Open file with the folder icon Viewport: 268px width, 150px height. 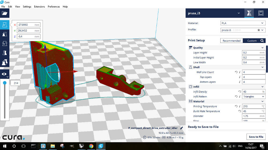5,13
